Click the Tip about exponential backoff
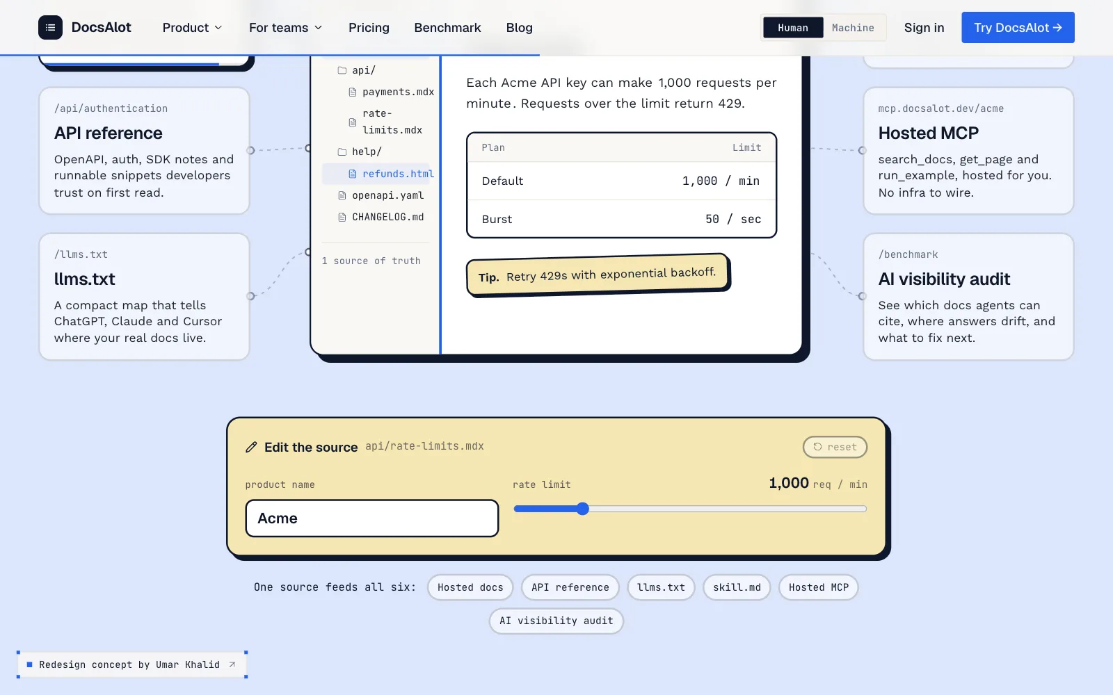1113x695 pixels. click(x=597, y=275)
